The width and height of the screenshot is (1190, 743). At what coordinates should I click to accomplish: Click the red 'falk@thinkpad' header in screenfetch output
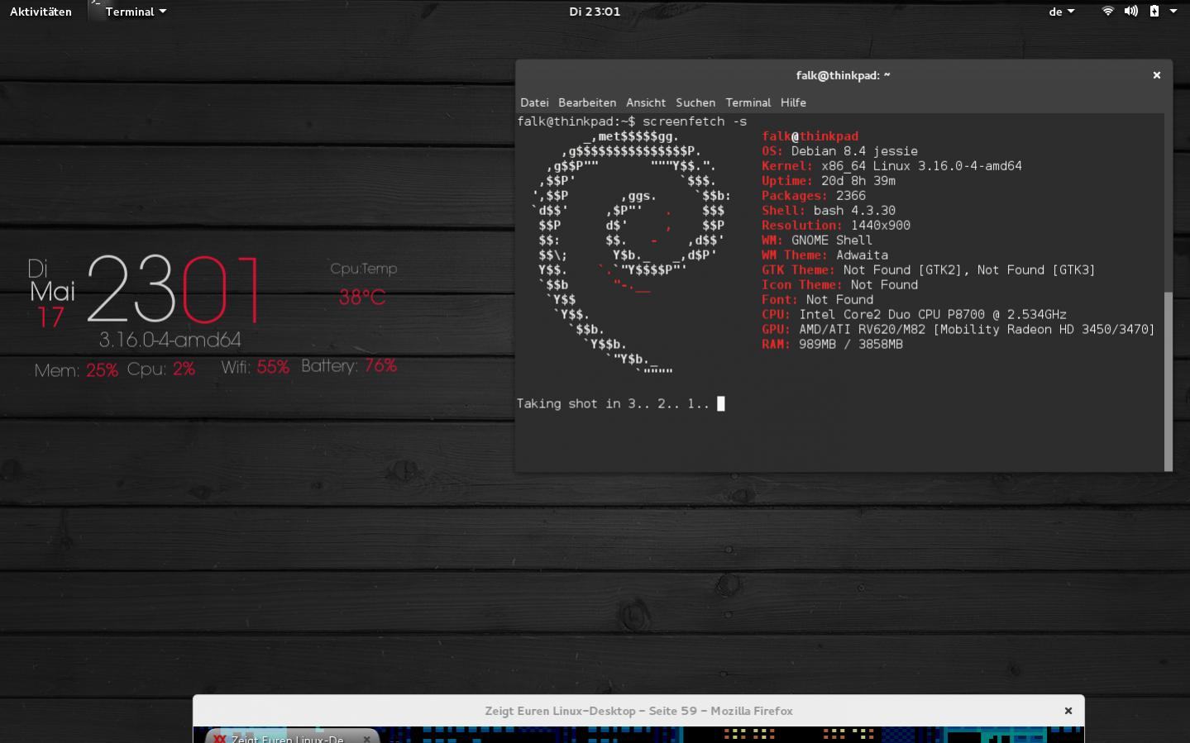tap(810, 136)
